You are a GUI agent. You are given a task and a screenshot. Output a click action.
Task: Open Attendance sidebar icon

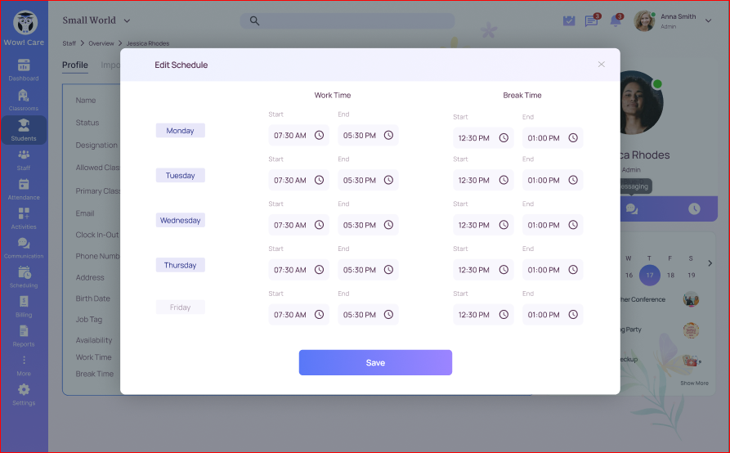click(24, 188)
